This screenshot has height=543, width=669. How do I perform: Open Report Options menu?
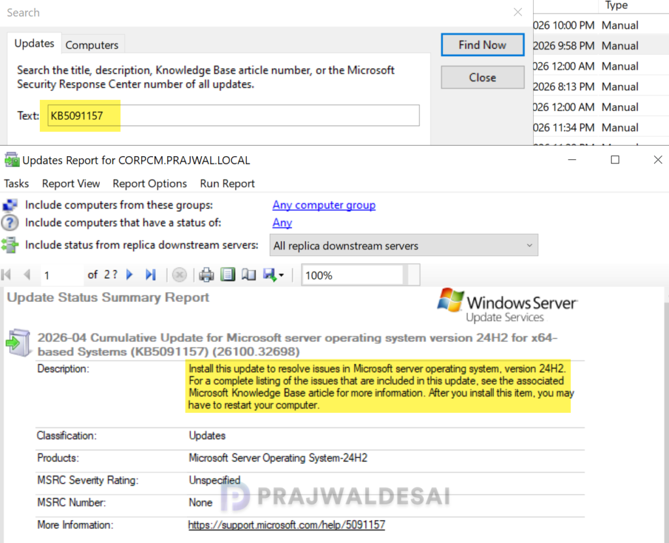click(x=150, y=184)
